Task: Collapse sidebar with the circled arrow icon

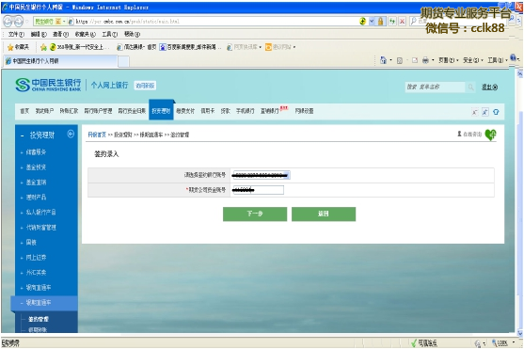Action: (x=71, y=135)
